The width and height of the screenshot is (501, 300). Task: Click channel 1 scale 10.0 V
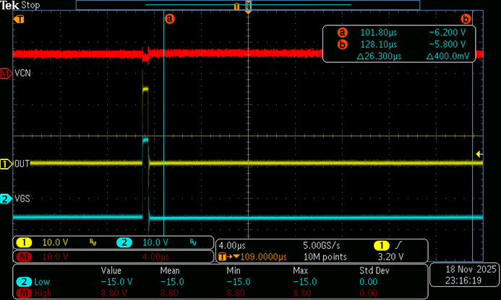(55, 242)
